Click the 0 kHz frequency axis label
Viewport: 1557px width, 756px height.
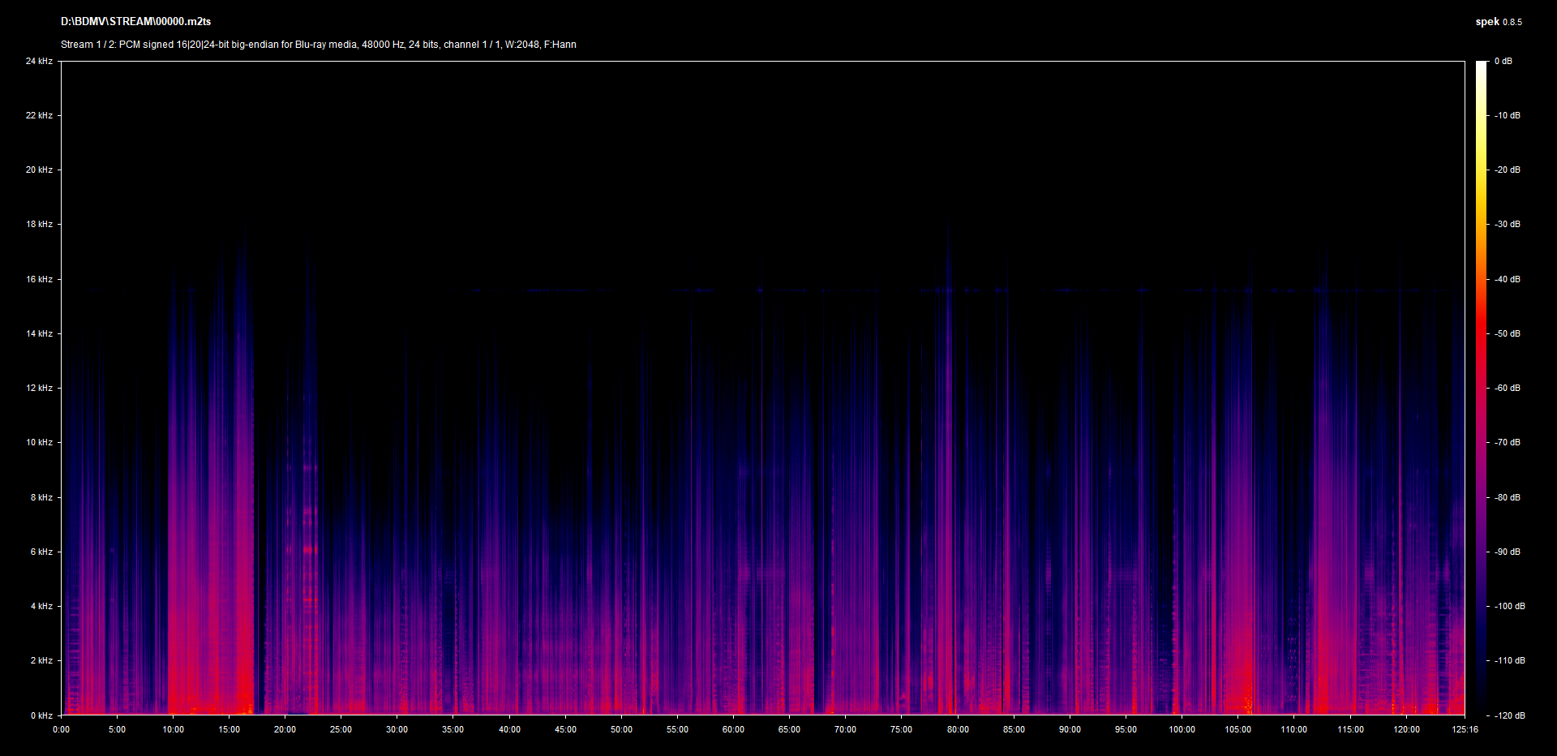click(x=41, y=715)
